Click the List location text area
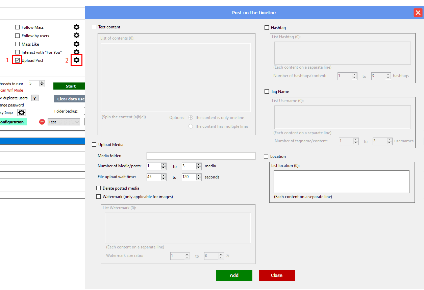 tap(341, 182)
